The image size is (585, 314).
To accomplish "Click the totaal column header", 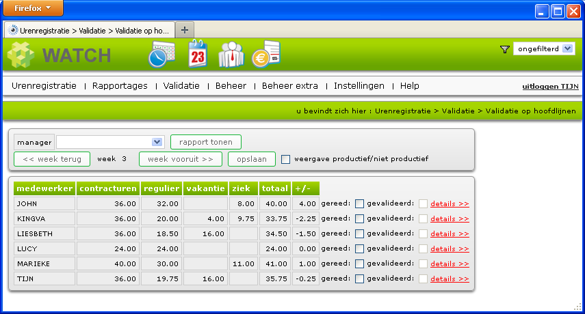I will click(275, 188).
